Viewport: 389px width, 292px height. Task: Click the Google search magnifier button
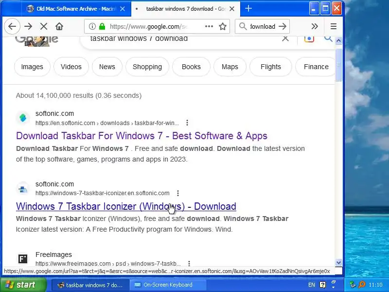tap(328, 39)
